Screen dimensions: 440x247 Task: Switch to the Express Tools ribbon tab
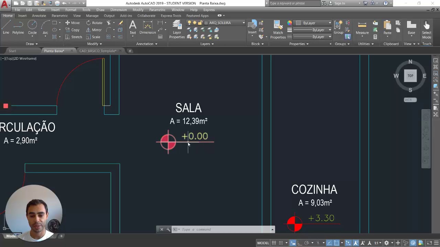[171, 16]
